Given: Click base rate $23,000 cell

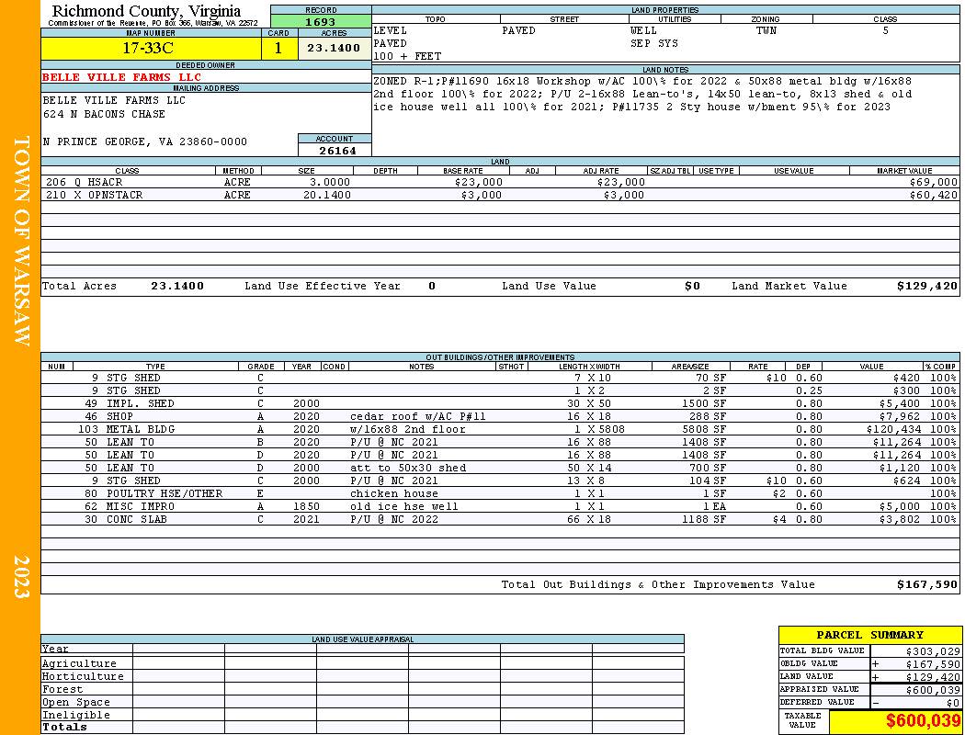Looking at the screenshot, I should pos(479,182).
